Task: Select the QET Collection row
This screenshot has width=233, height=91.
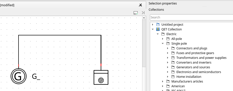Action: pyautogui.click(x=191, y=29)
